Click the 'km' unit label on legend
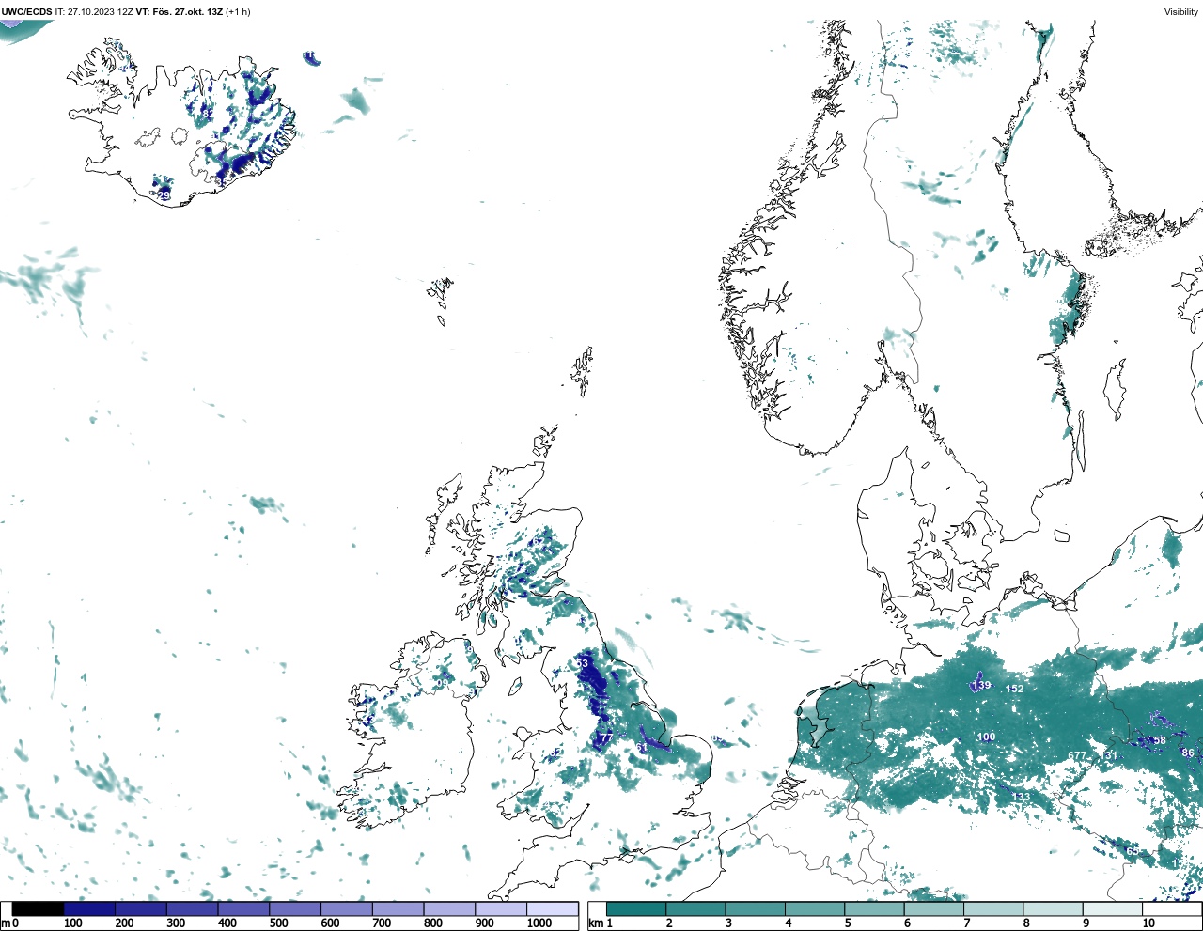This screenshot has width=1203, height=931. click(x=595, y=923)
